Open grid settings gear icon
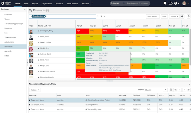Image resolution: width=191 pixels, height=113 pixels. pyautogui.click(x=188, y=17)
